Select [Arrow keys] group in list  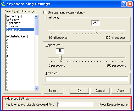coord(20,16)
